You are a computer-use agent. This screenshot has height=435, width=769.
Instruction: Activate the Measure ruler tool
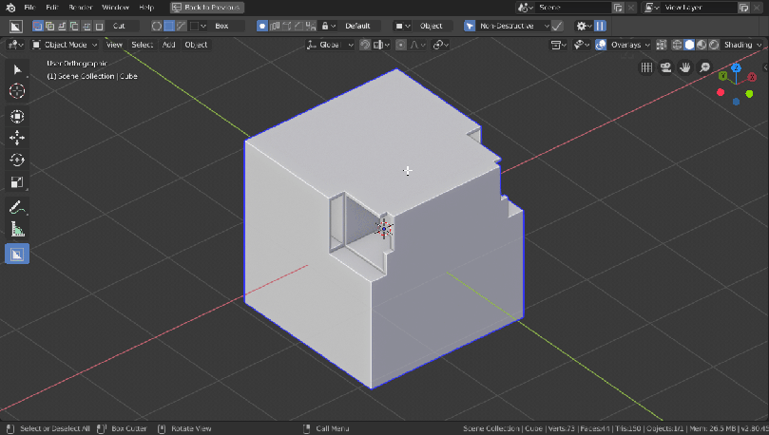(17, 229)
